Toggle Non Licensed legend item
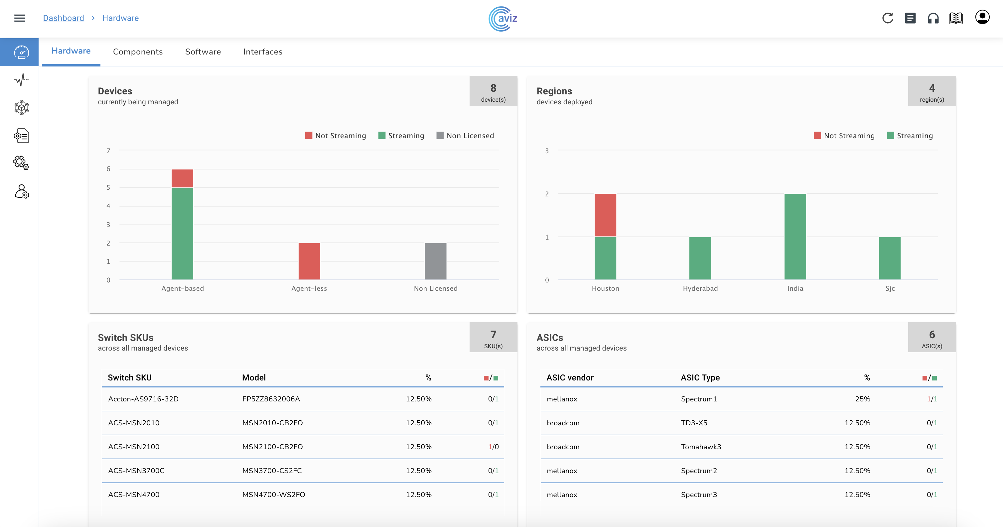Image resolution: width=1003 pixels, height=527 pixels. tap(465, 135)
